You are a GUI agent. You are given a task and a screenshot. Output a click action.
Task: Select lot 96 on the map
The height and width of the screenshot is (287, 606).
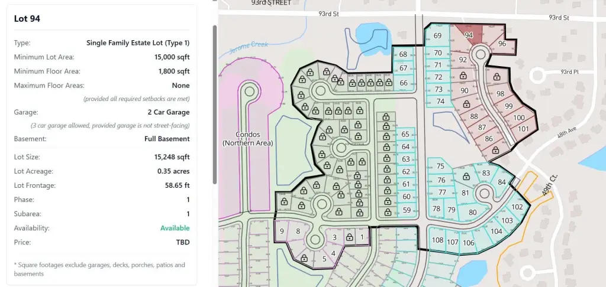pyautogui.click(x=502, y=44)
